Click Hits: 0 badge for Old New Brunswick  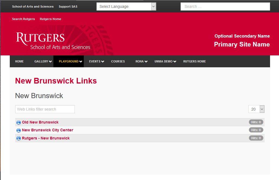coord(256,122)
